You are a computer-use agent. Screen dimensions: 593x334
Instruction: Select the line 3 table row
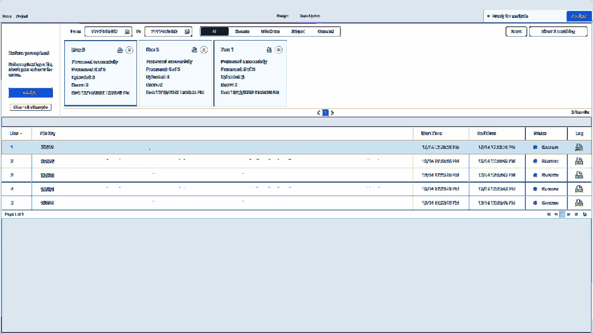coord(296,175)
